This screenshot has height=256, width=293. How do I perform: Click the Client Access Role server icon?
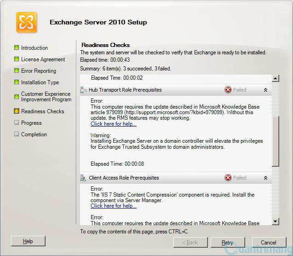[83, 178]
